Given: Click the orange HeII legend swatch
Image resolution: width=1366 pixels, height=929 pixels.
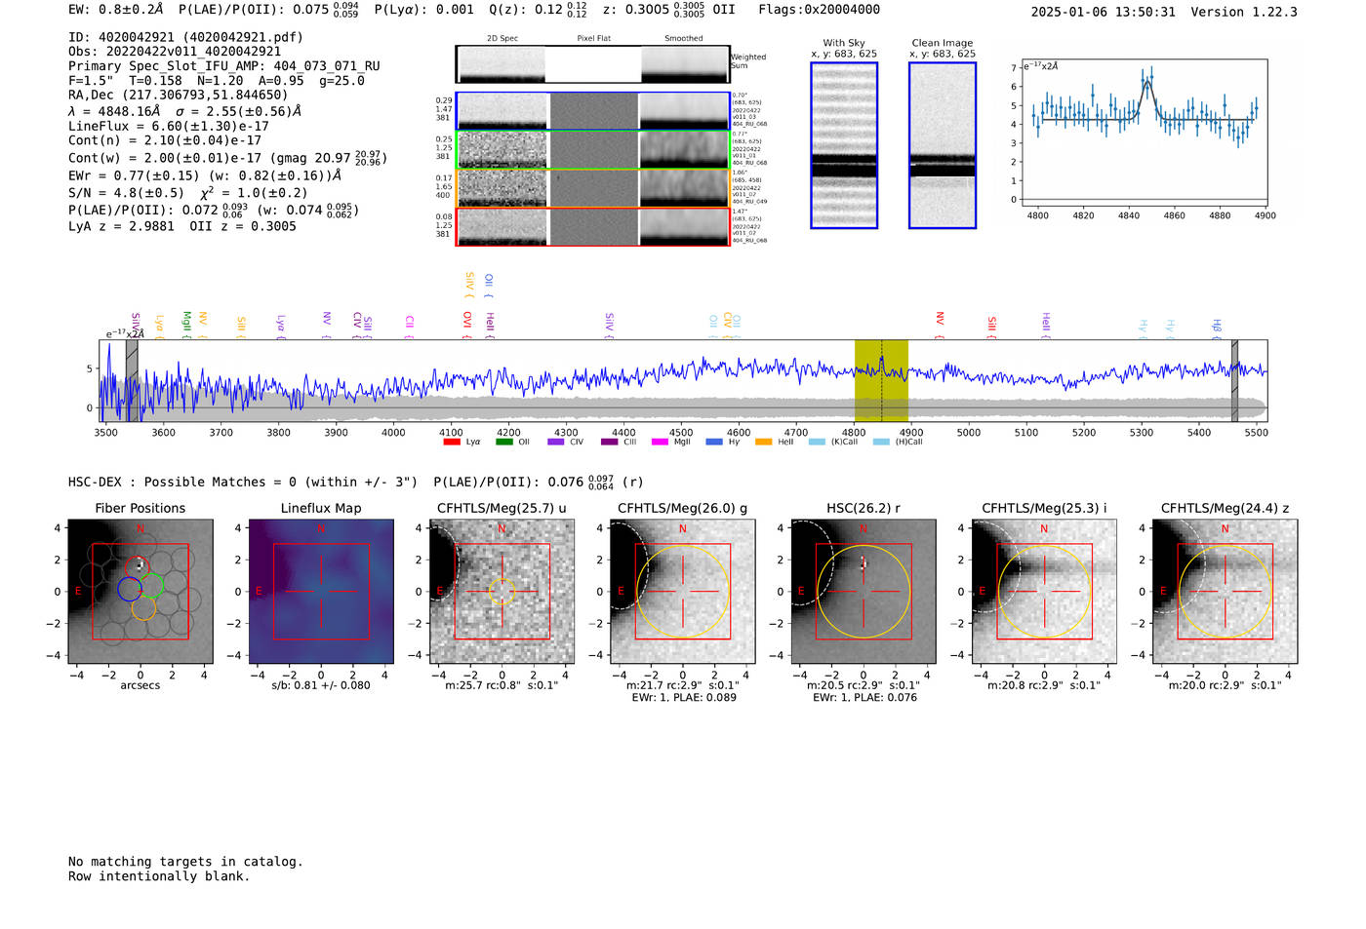Looking at the screenshot, I should point(763,443).
